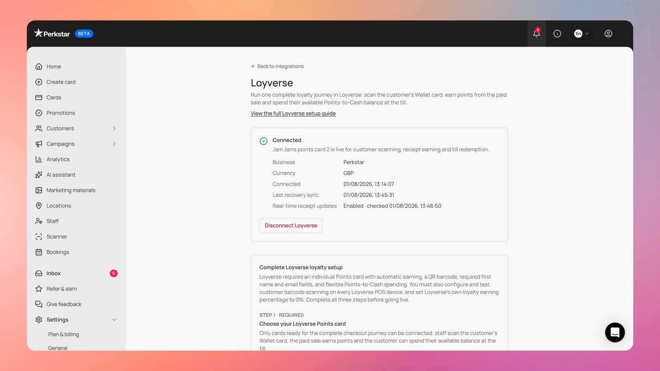Click the Staff person icon
The height and width of the screenshot is (371, 660).
(x=39, y=221)
